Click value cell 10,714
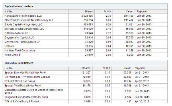 click(127, 81)
